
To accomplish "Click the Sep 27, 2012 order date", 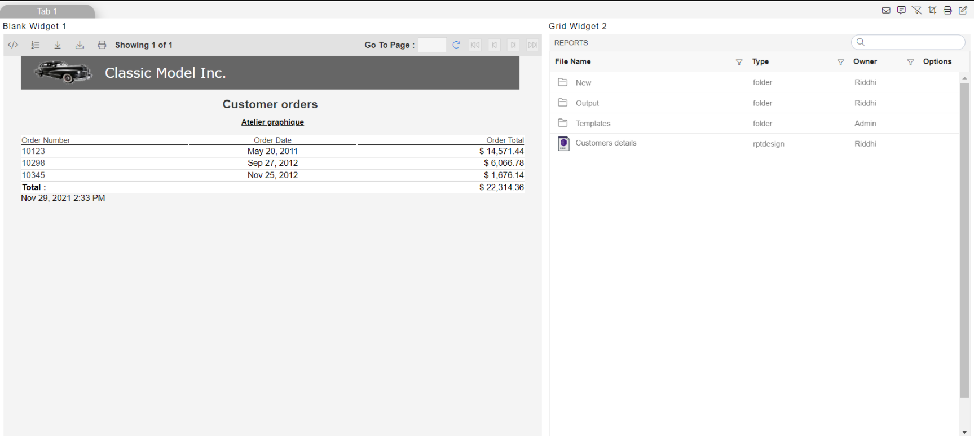I will pyautogui.click(x=272, y=163).
